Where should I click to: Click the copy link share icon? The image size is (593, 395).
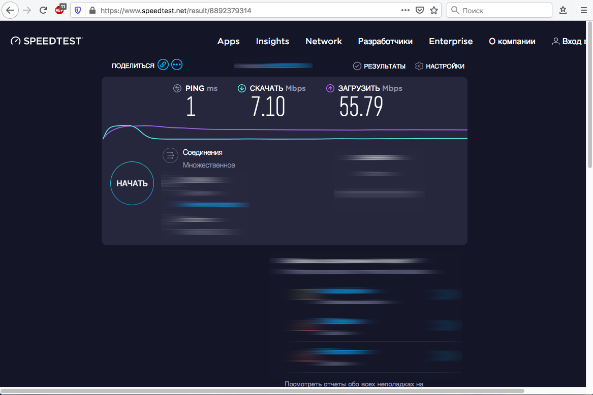click(x=163, y=64)
